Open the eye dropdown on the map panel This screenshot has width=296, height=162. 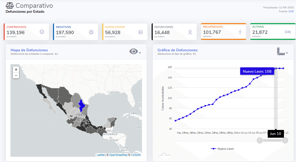pos(135,52)
